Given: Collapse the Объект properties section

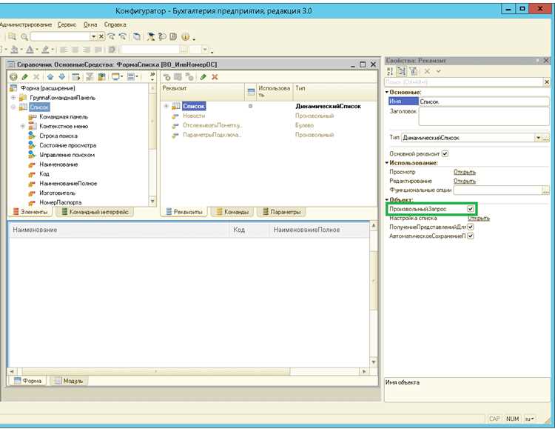Looking at the screenshot, I should (x=387, y=199).
